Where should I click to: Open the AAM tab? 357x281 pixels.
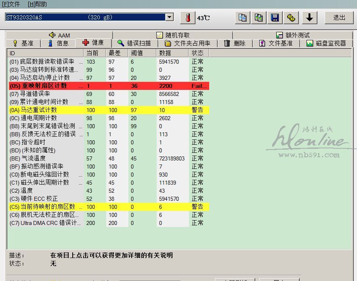[59, 35]
